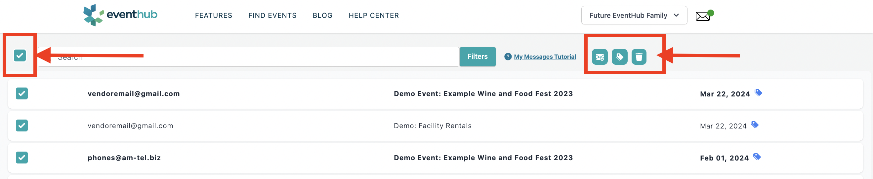The height and width of the screenshot is (179, 873).
Task: Open My Messages Tutorial link
Action: pos(545,56)
